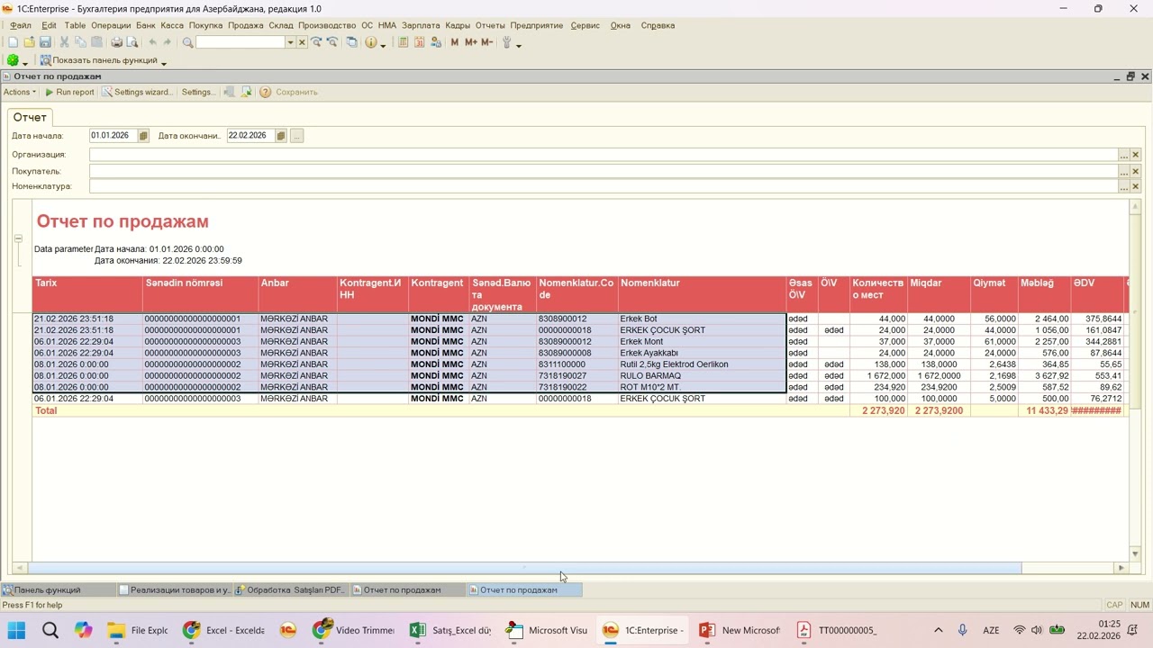Open the Actions dropdown menu

[20, 92]
